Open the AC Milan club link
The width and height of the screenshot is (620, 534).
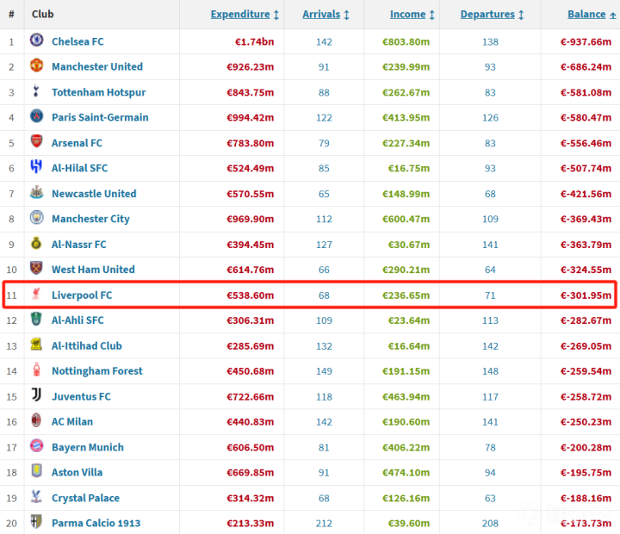[72, 422]
